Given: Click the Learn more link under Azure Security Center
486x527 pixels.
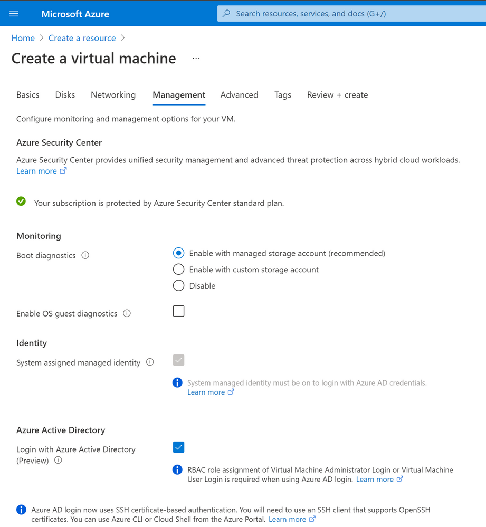Looking at the screenshot, I should pos(37,170).
